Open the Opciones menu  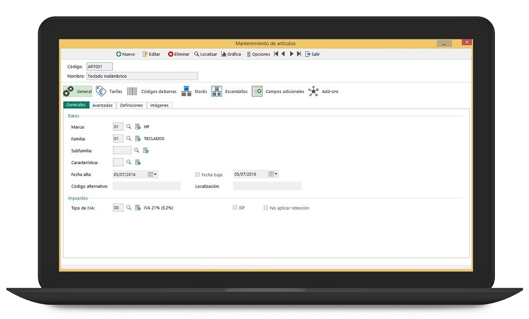pos(259,54)
